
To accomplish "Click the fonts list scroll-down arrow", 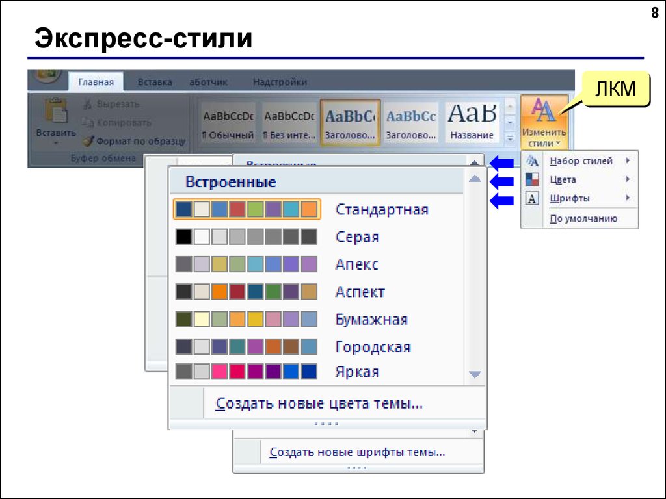I will click(x=474, y=433).
